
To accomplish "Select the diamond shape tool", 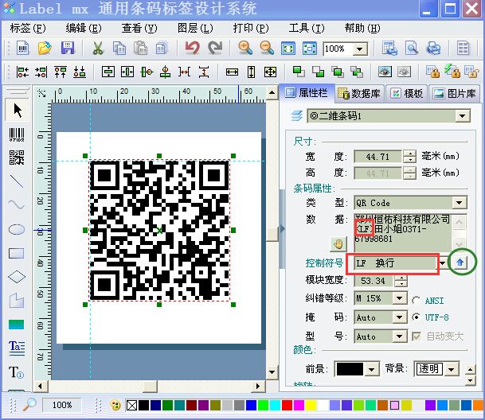I will coord(17,277).
